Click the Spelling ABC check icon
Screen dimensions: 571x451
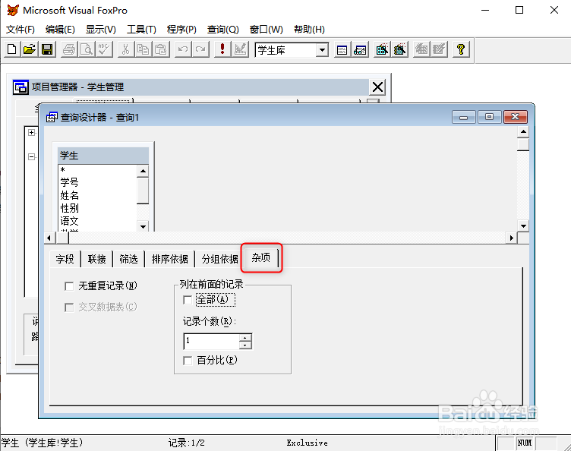(104, 49)
